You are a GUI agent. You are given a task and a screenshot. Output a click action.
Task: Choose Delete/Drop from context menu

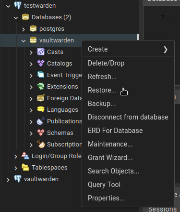click(128, 63)
